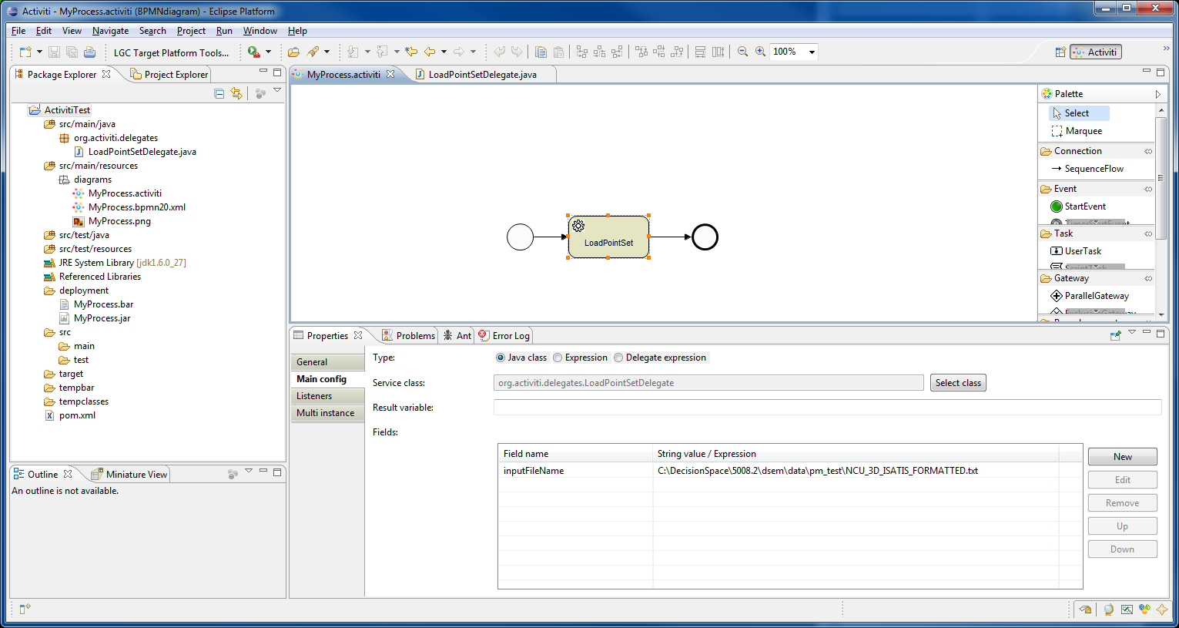Pick the ParallelGateway palette item

1096,296
